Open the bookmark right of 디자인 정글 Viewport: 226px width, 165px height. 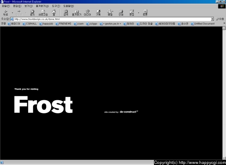coord(165,24)
